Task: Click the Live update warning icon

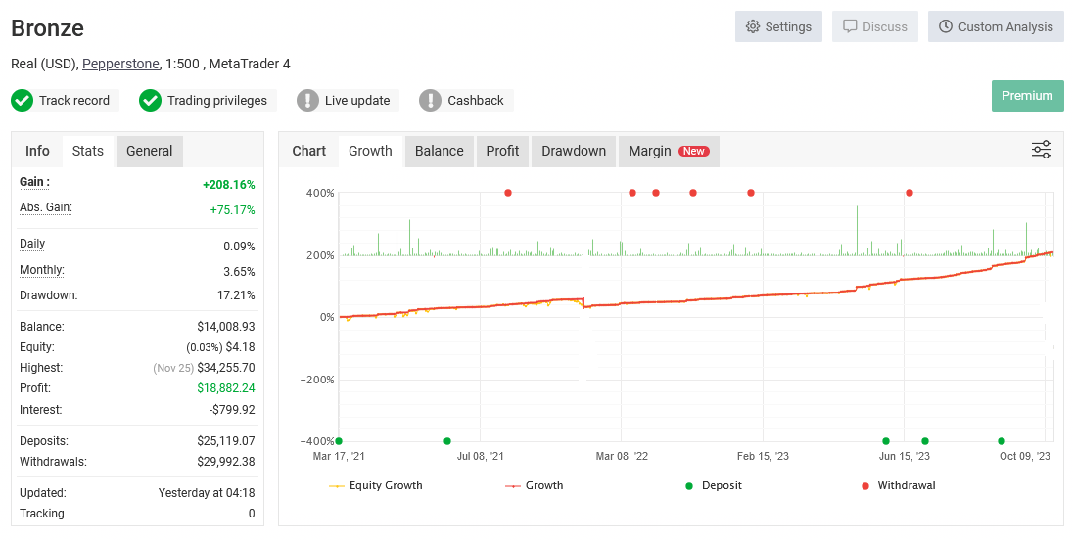Action: tap(307, 101)
